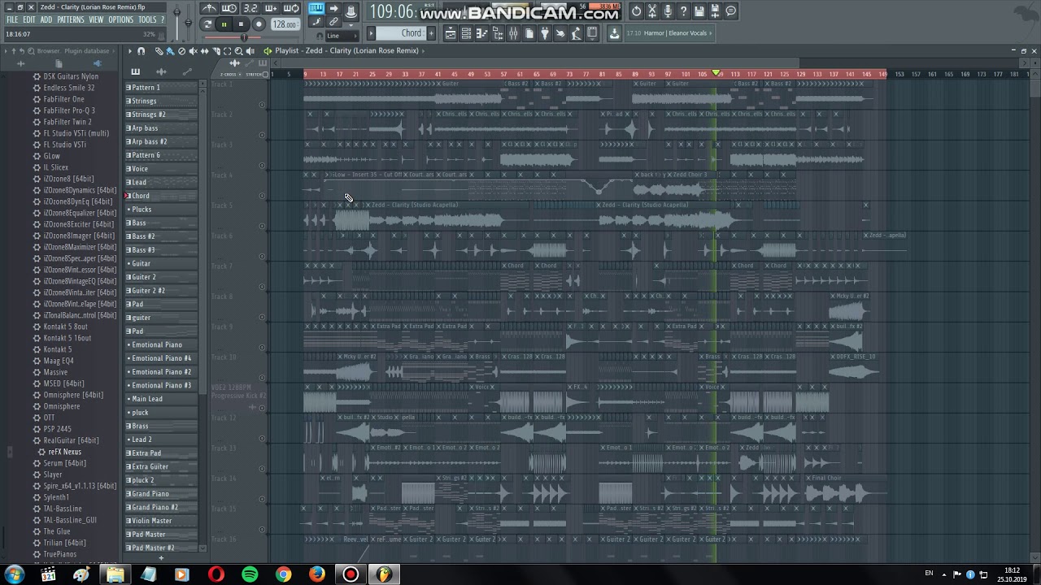Select the zoom magnifier tool in playlist

238,50
